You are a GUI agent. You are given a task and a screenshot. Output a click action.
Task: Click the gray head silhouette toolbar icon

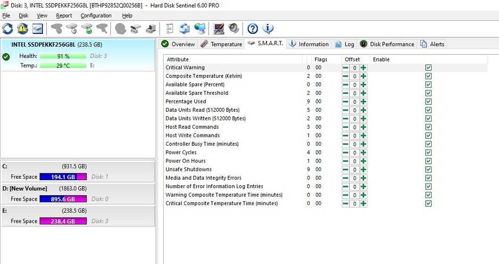(x=121, y=28)
